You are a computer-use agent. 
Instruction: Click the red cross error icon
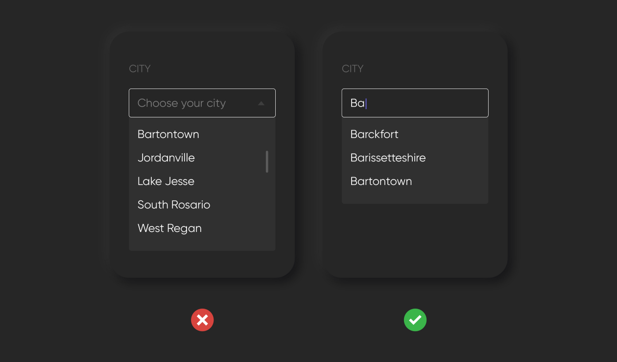point(202,319)
